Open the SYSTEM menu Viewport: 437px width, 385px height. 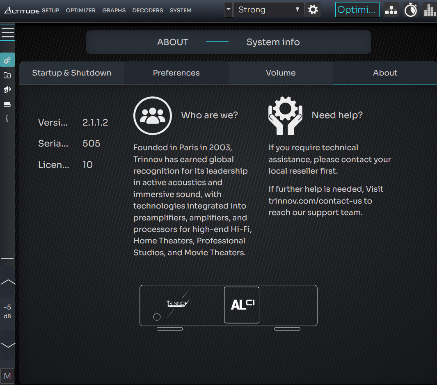181,10
